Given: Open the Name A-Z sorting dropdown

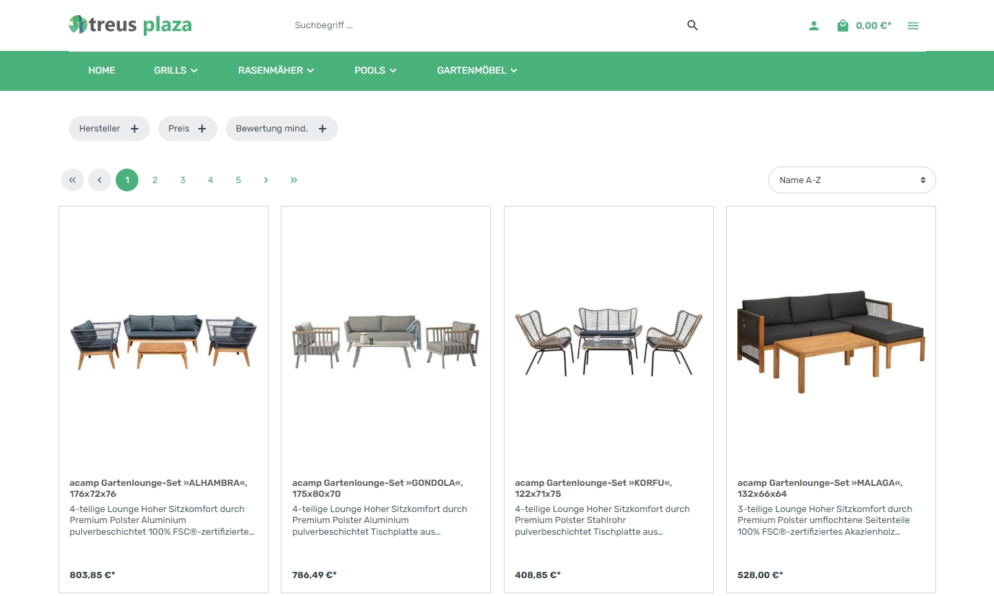Looking at the screenshot, I should (852, 180).
